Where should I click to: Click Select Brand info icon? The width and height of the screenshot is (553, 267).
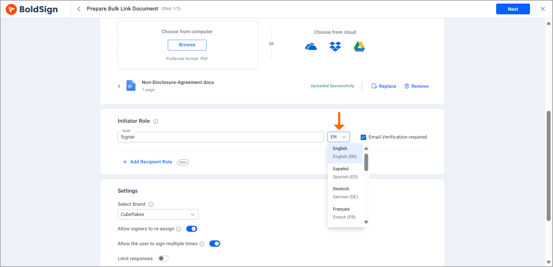pyautogui.click(x=151, y=204)
